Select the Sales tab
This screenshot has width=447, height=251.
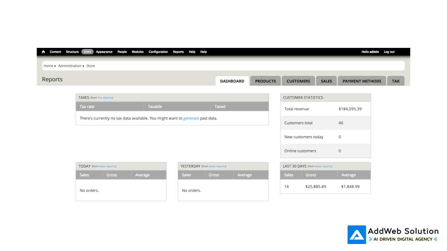(326, 81)
